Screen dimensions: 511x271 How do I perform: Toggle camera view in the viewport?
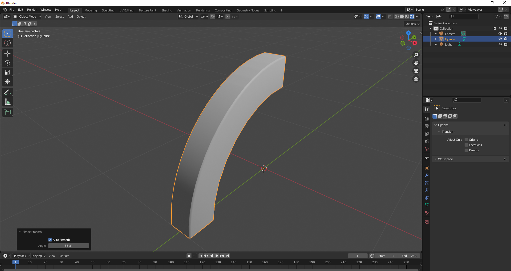[x=416, y=71]
